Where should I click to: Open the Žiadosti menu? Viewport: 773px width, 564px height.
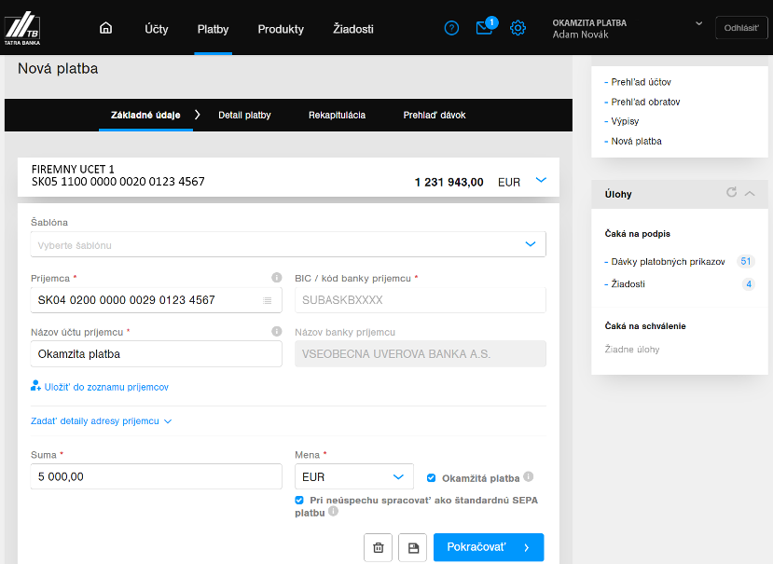(x=353, y=29)
